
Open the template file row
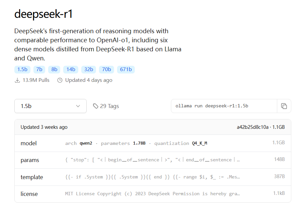[x=153, y=177]
